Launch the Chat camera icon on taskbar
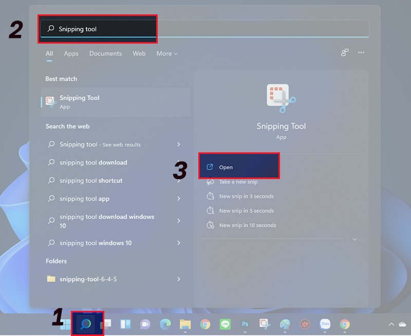 click(145, 325)
